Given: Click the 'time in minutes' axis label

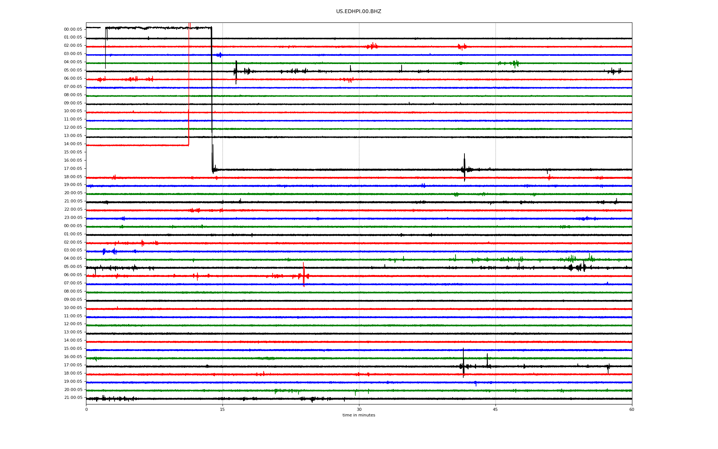Looking at the screenshot, I should 358,415.
